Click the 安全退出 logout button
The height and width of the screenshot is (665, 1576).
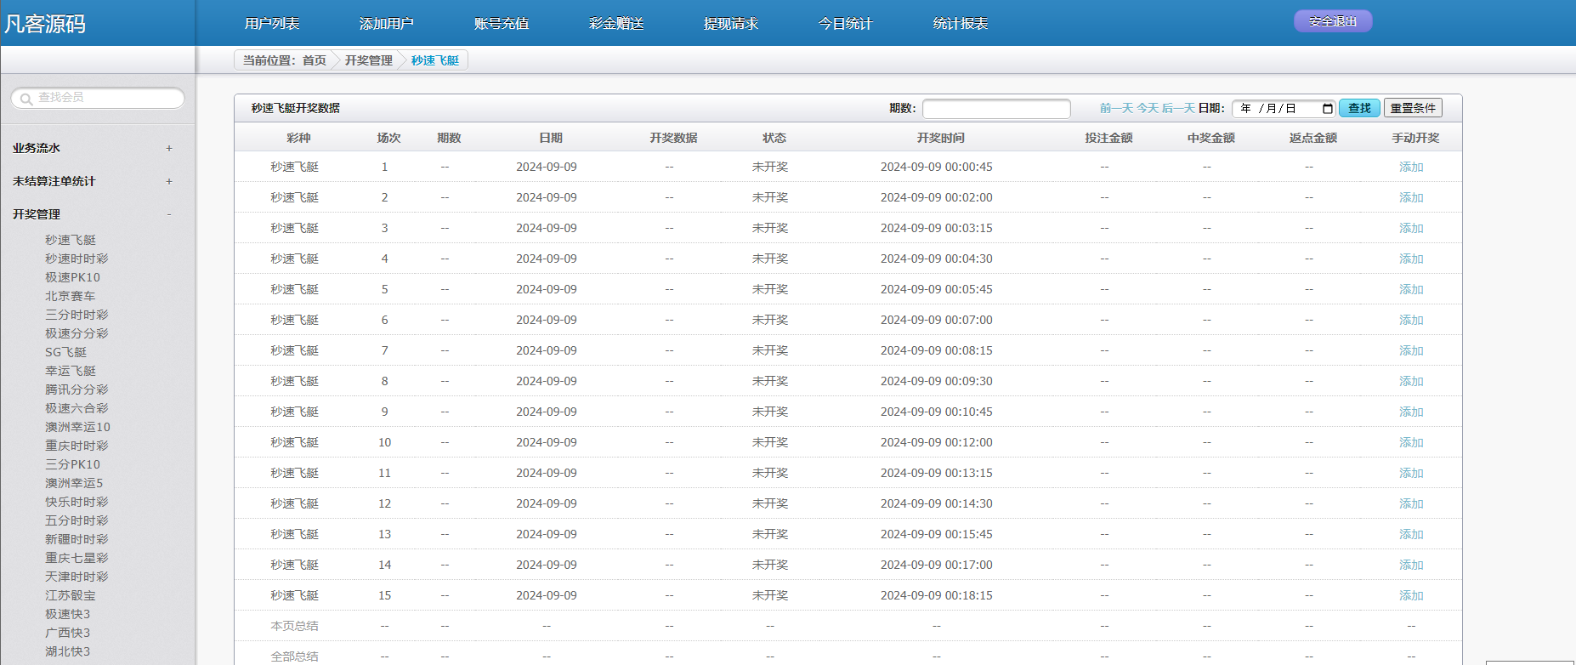coord(1332,21)
